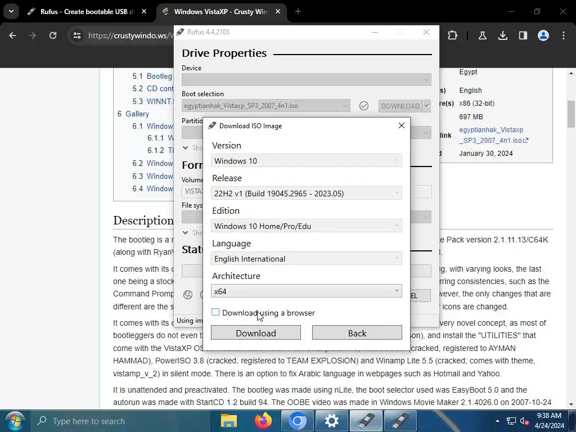Click the crustywindo.ws URL address bar
Viewport: 576px width, 432px height.
pyautogui.click(x=130, y=35)
